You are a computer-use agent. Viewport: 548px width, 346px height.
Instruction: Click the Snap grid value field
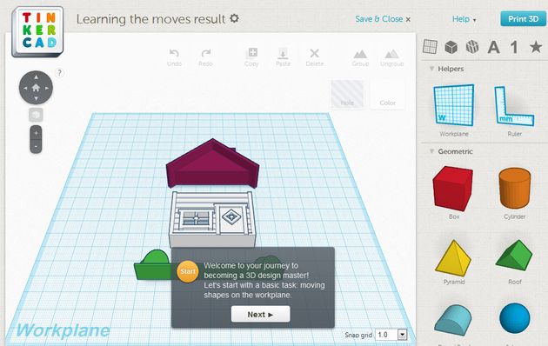click(x=387, y=335)
